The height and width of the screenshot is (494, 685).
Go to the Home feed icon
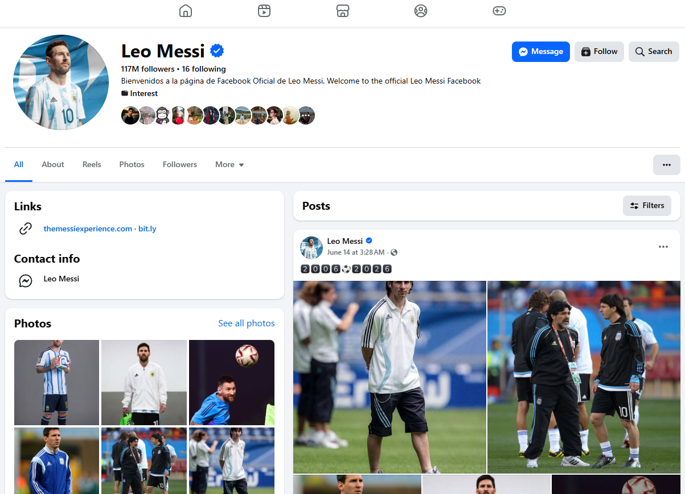coord(186,11)
